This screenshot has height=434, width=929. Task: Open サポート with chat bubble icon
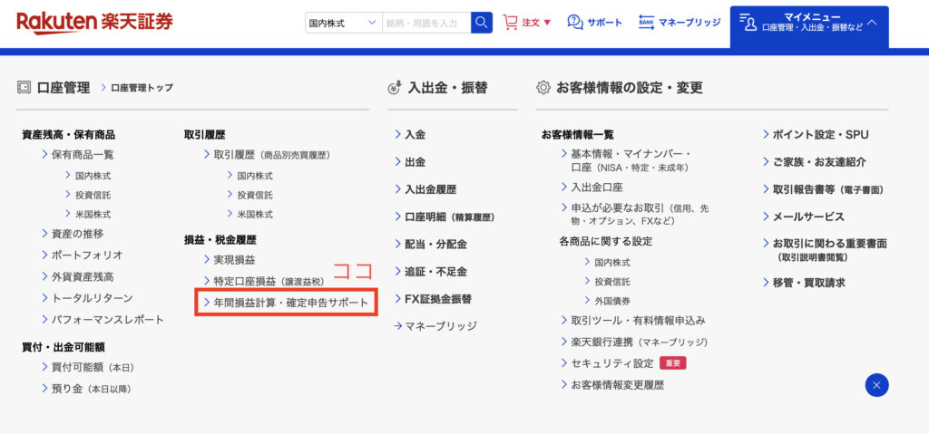click(595, 23)
